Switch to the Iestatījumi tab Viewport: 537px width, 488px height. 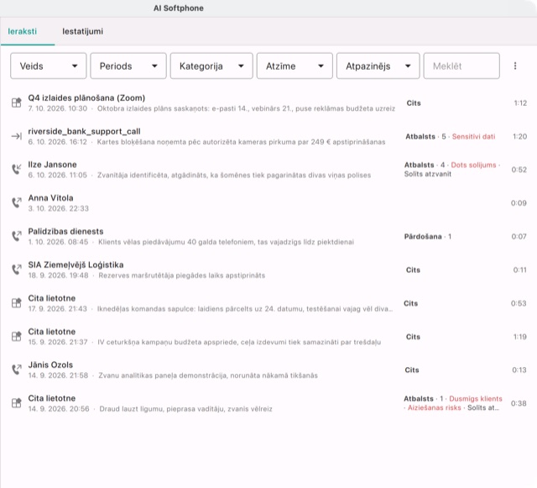[x=82, y=31]
